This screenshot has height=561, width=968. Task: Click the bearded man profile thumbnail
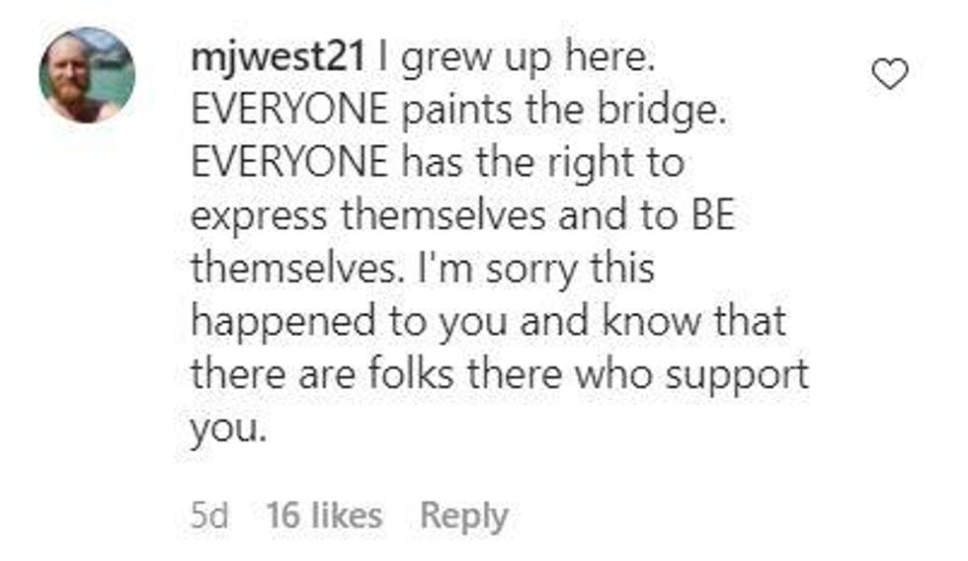[87, 75]
